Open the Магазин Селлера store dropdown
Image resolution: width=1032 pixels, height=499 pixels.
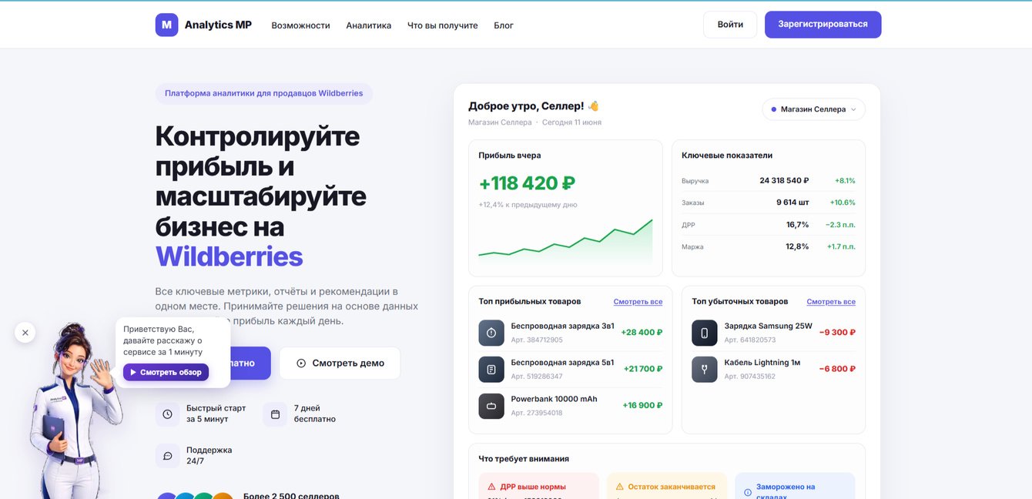pyautogui.click(x=813, y=109)
